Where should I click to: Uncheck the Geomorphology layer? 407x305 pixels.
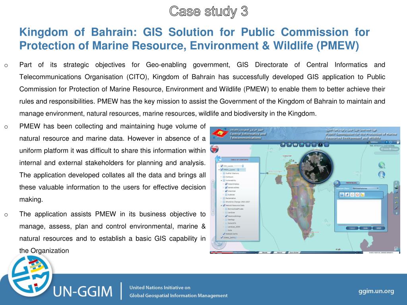point(226,216)
